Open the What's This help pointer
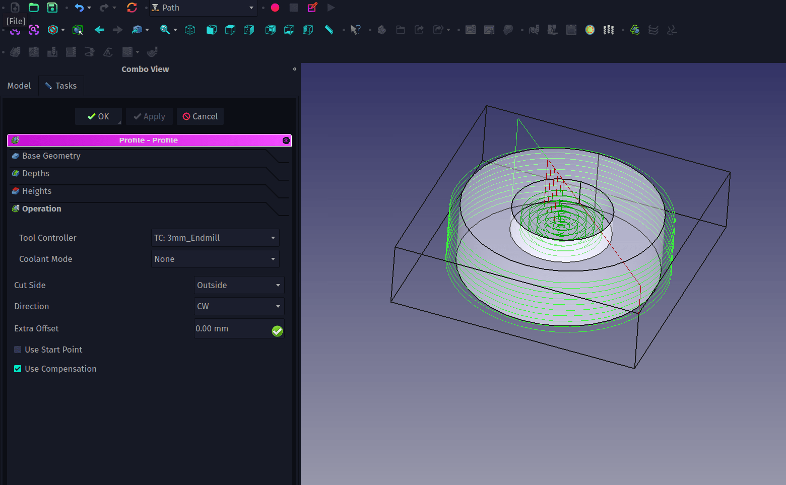 point(355,30)
